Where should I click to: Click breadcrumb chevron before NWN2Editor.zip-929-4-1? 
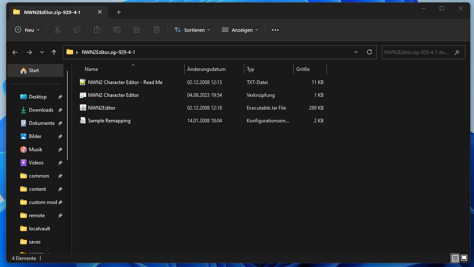[77, 52]
